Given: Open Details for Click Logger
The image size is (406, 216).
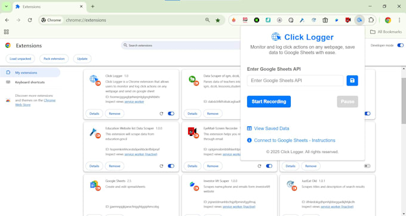Looking at the screenshot, I should coord(94,114).
